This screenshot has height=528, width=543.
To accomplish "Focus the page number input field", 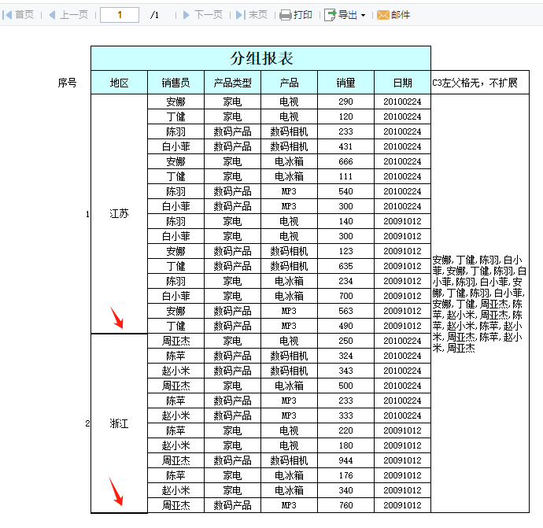I will [x=120, y=15].
